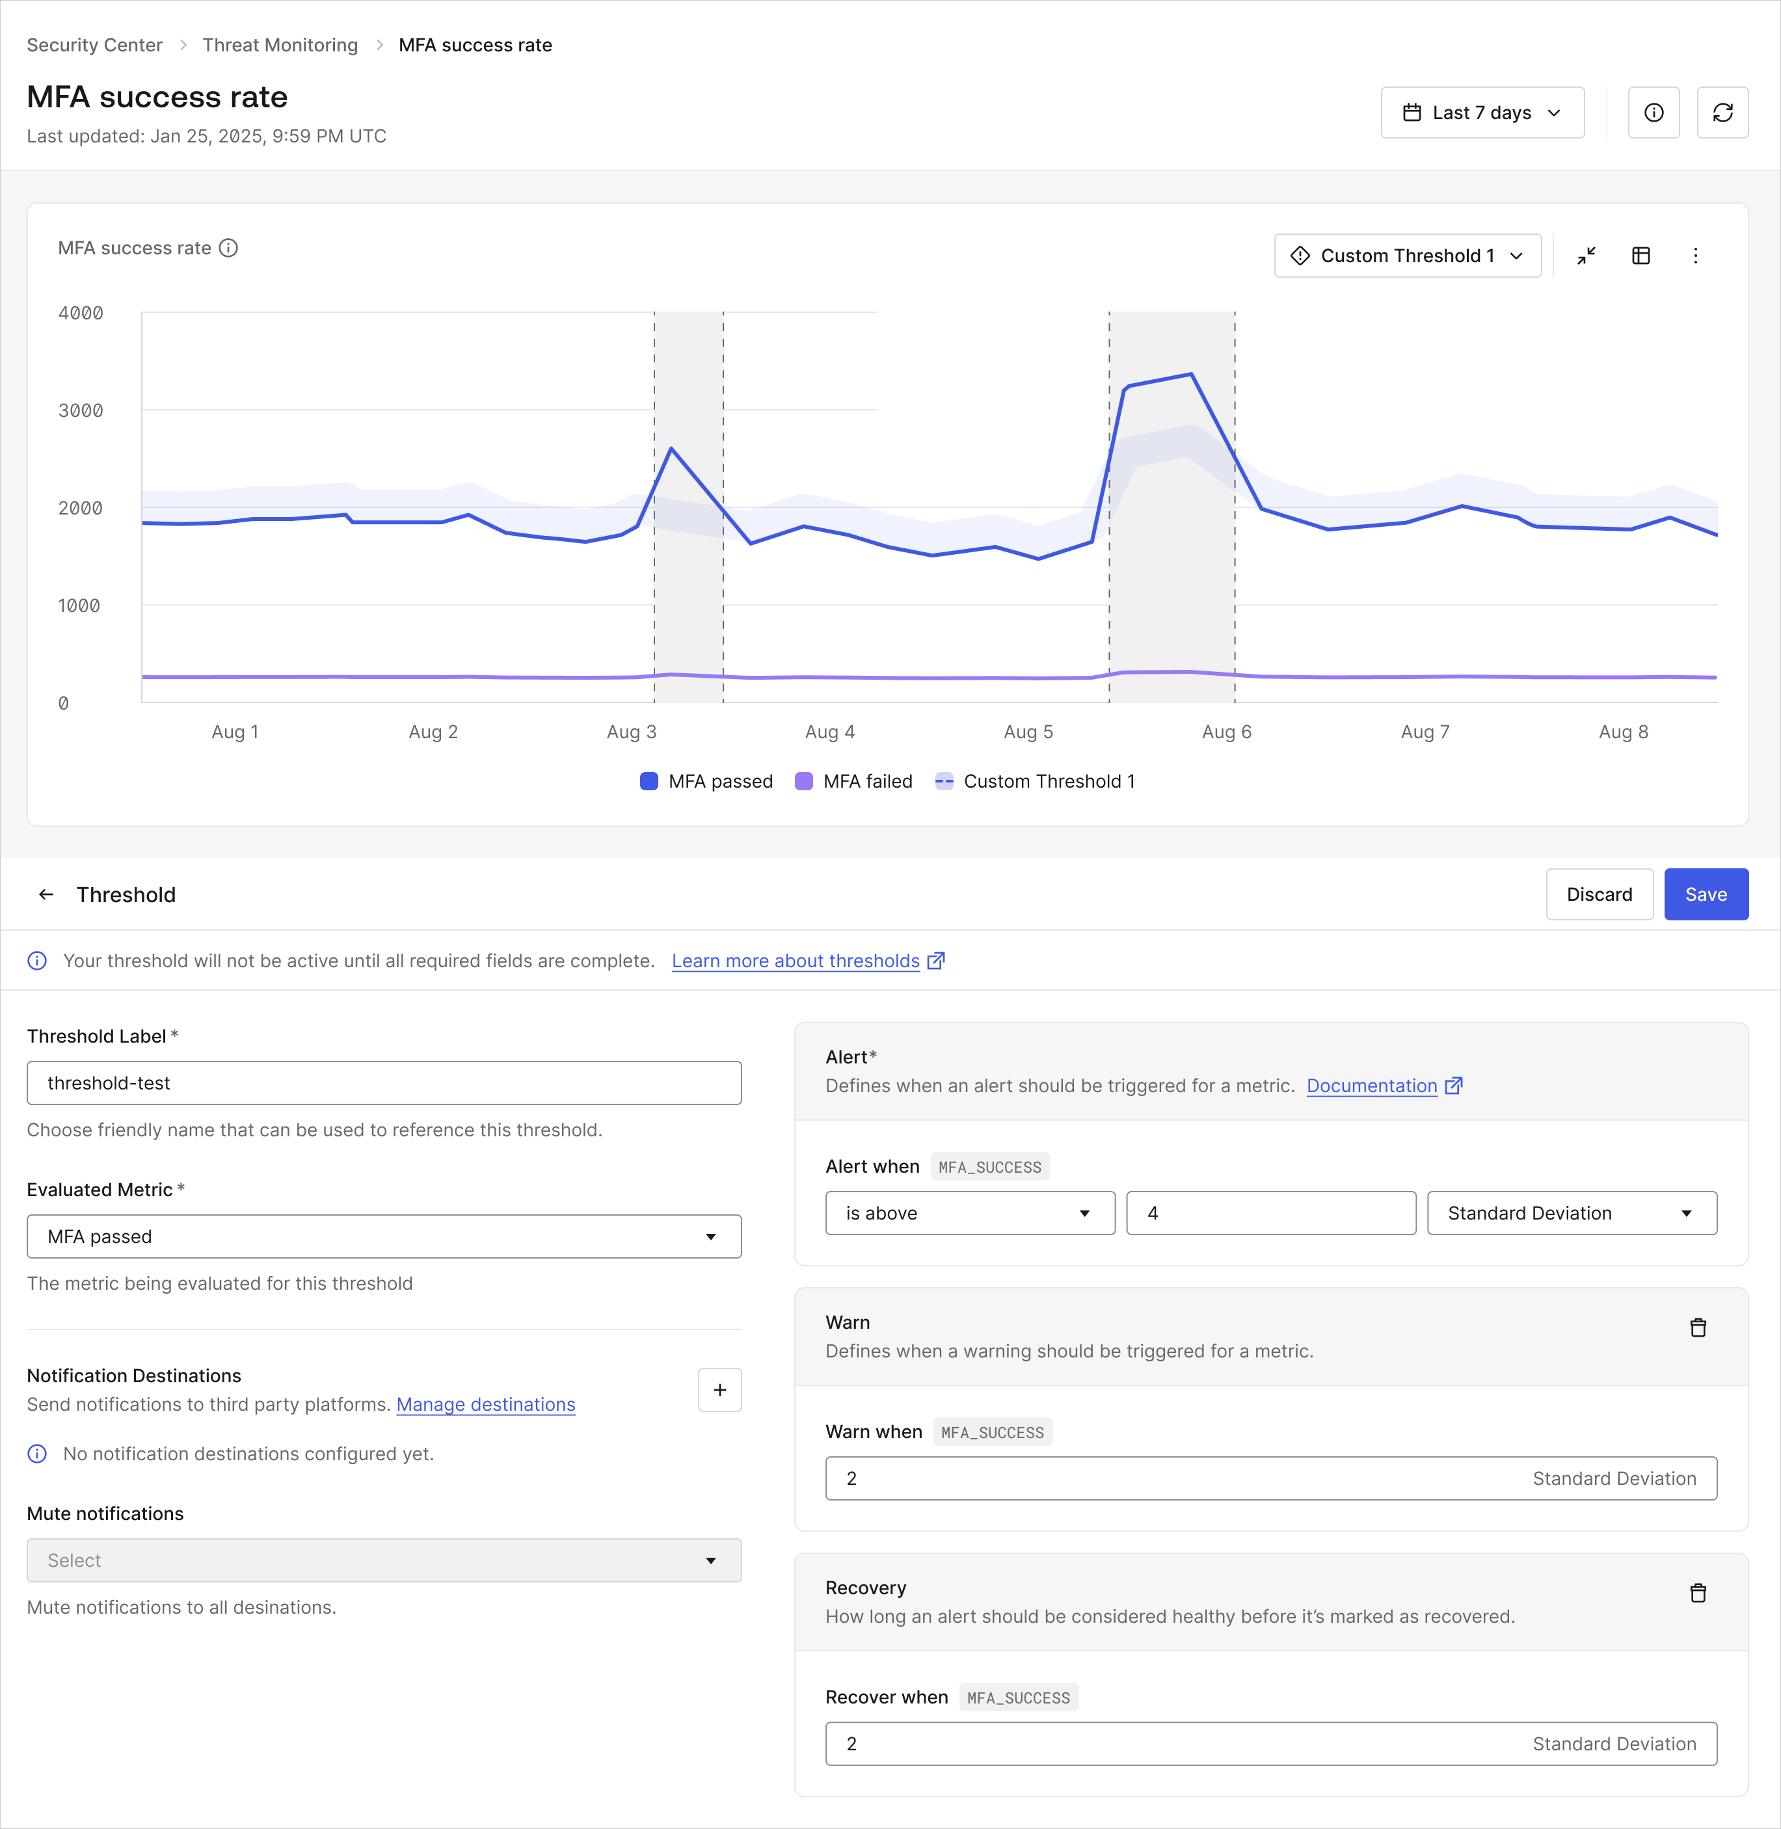Image resolution: width=1781 pixels, height=1829 pixels.
Task: Click the back arrow icon in Threshold panel
Action: click(44, 893)
